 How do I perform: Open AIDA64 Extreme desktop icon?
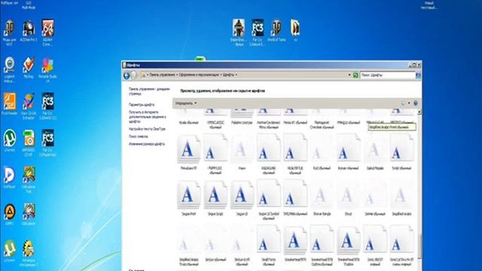pos(47,32)
